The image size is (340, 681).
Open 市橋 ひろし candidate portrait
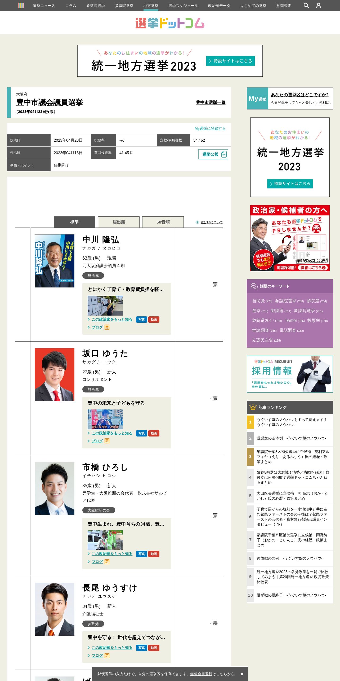55,488
